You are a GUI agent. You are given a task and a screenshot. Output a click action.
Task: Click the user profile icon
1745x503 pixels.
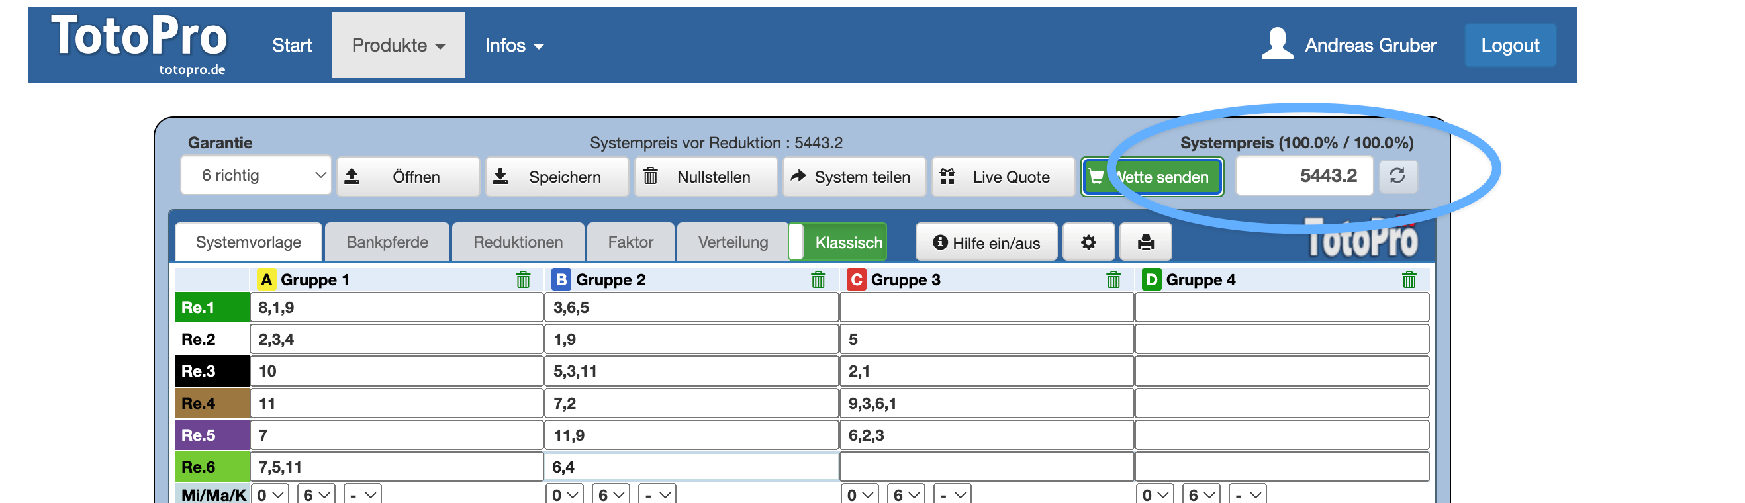tap(1277, 44)
